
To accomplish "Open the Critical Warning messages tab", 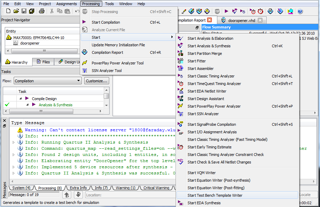I will [x=156, y=188].
